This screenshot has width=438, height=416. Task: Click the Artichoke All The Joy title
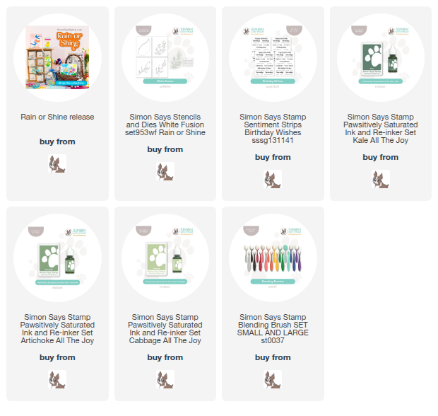(x=57, y=329)
